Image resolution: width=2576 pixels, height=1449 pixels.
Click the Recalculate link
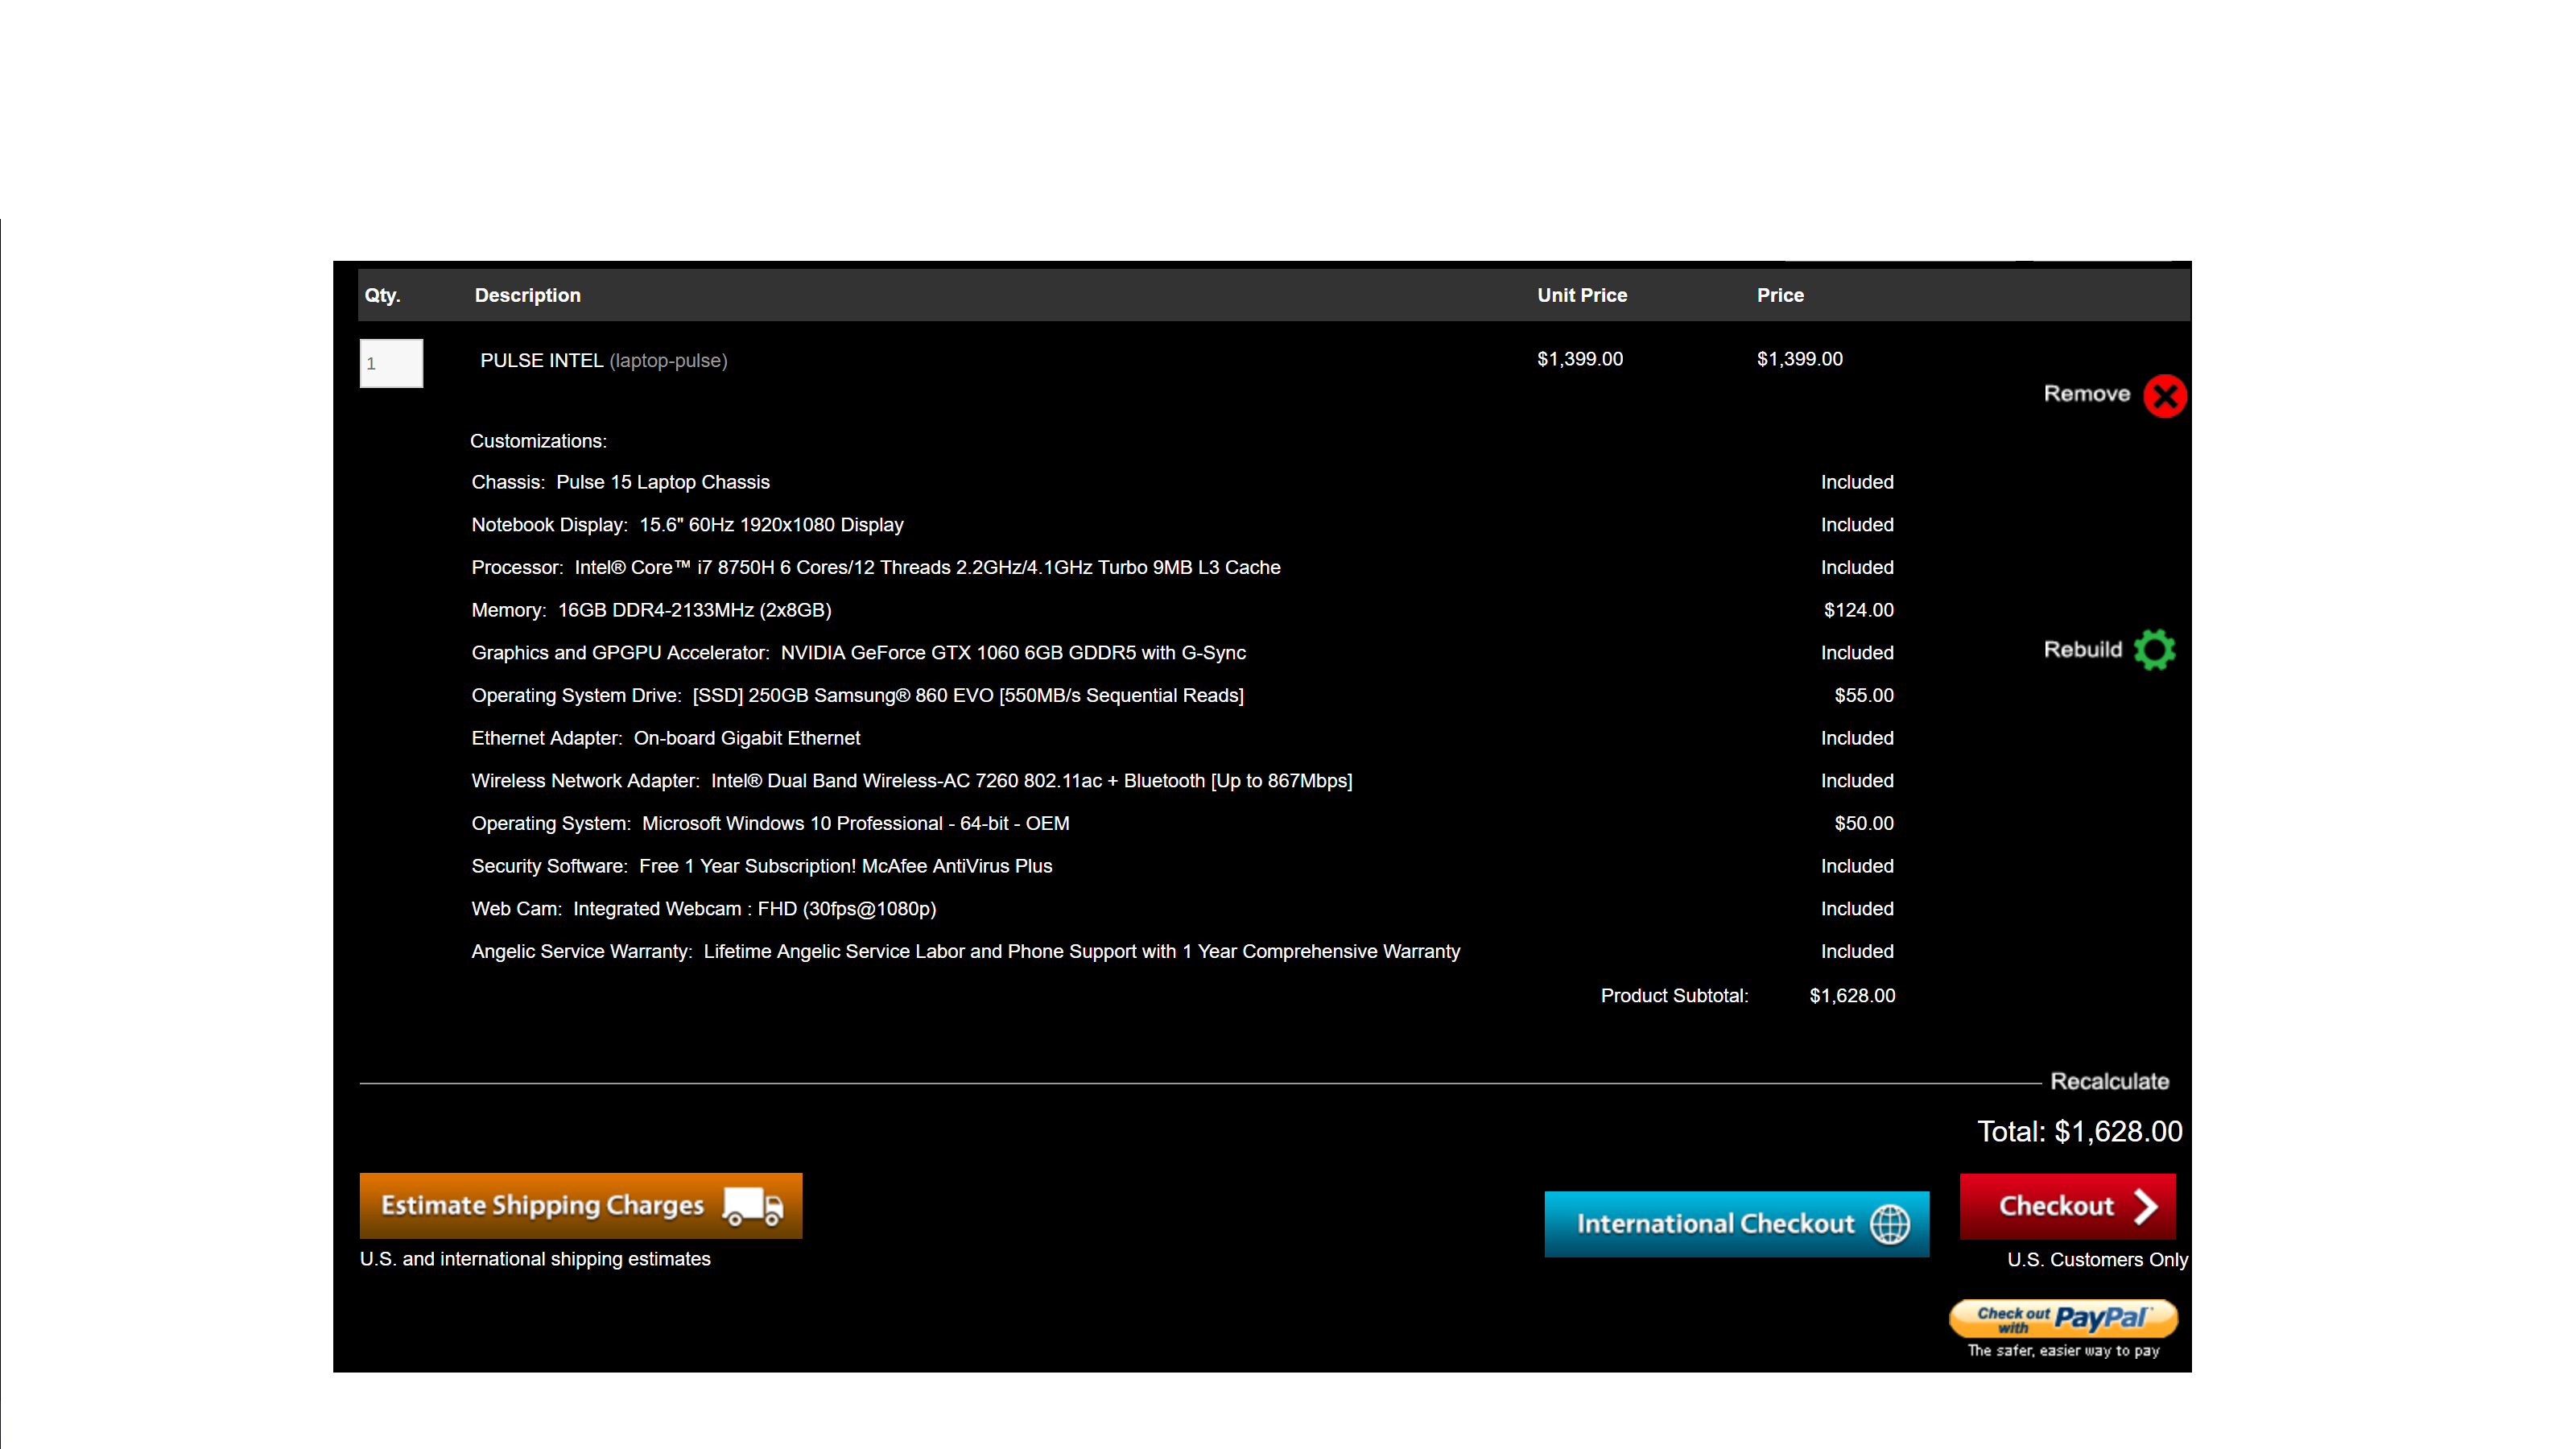[2110, 1081]
